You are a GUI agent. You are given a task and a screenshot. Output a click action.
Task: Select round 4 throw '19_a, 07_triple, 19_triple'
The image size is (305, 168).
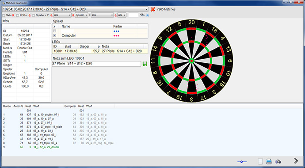[48, 127]
